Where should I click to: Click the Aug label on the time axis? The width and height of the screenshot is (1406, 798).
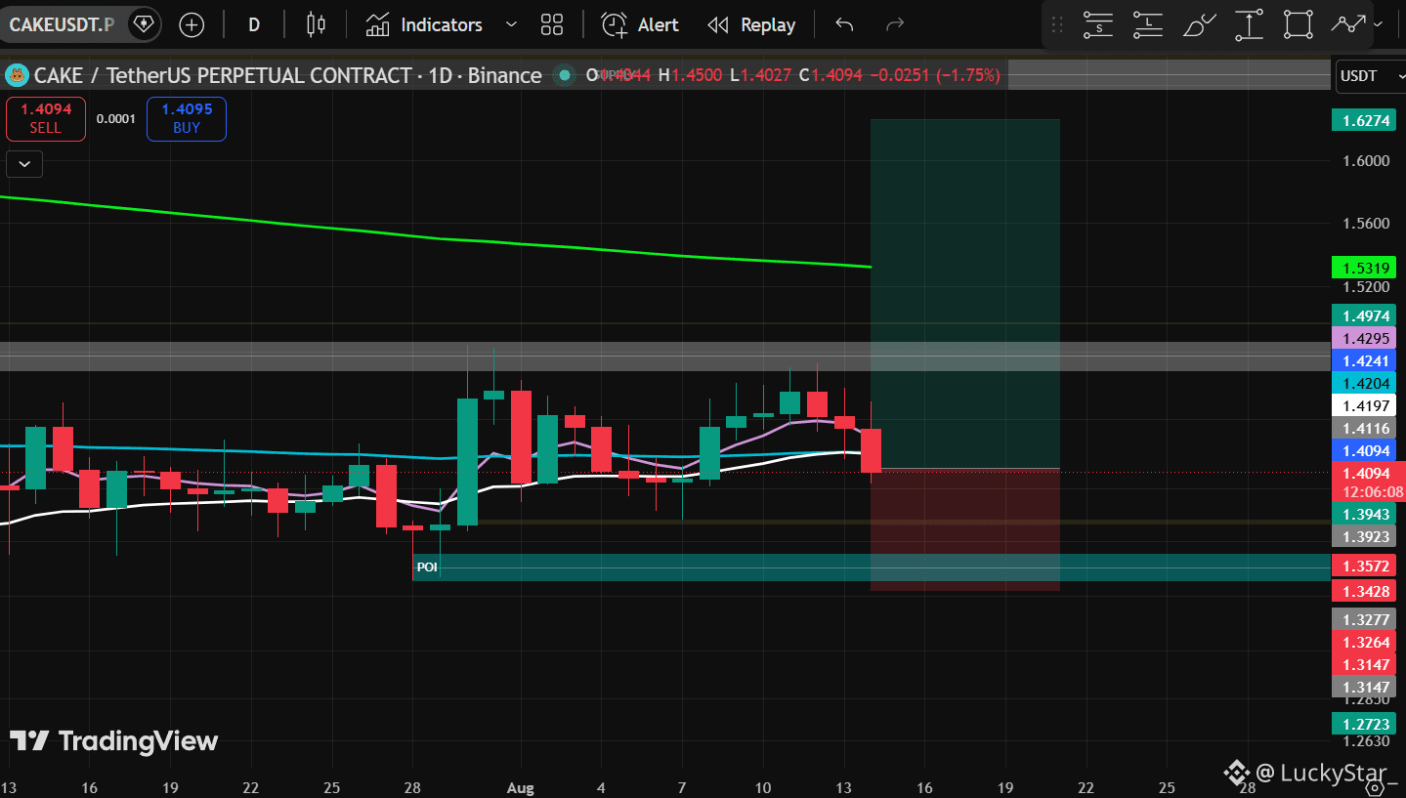click(520, 787)
